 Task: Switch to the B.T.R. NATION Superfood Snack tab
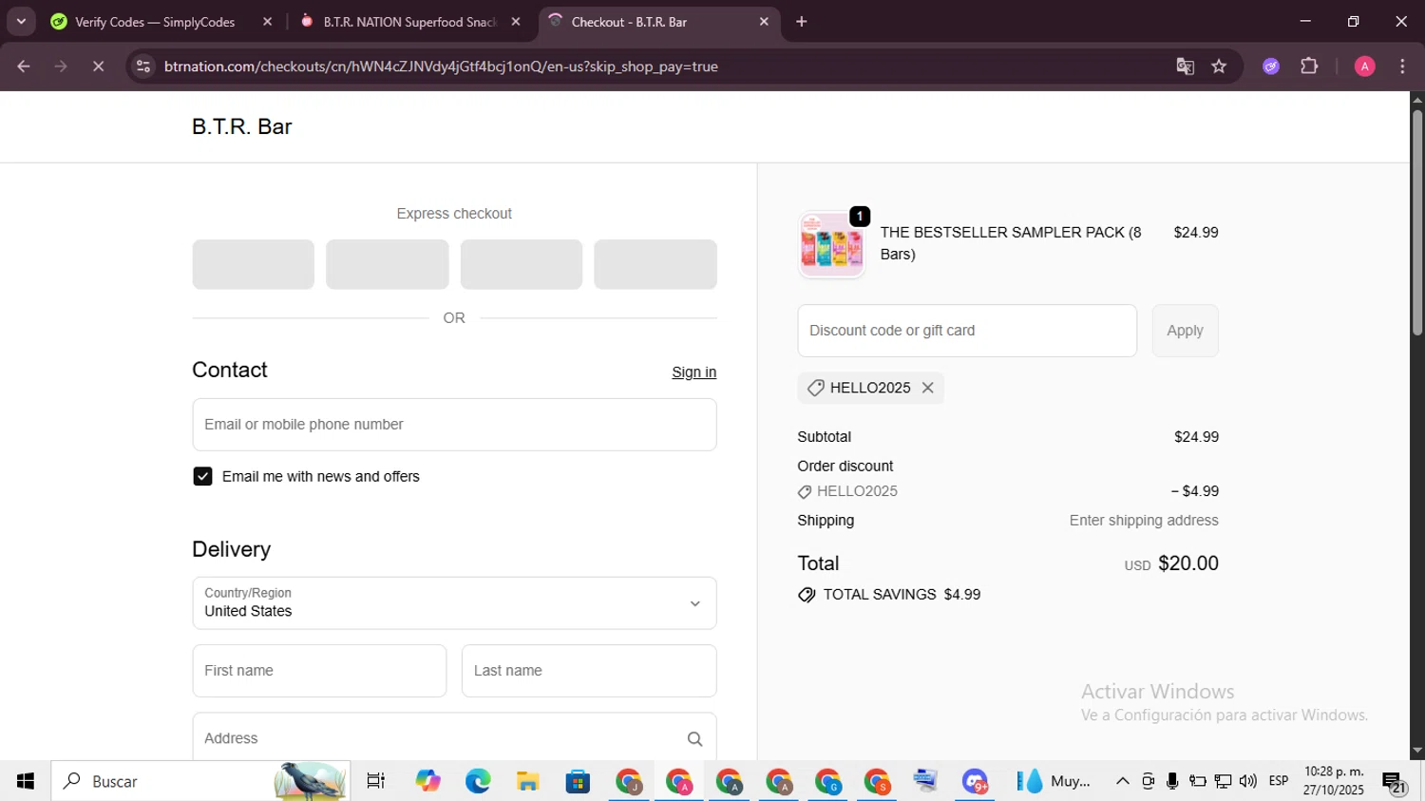pos(408,22)
